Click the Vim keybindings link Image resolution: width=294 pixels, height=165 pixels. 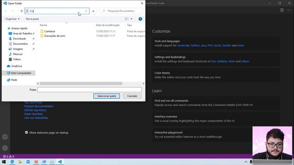click(x=213, y=61)
